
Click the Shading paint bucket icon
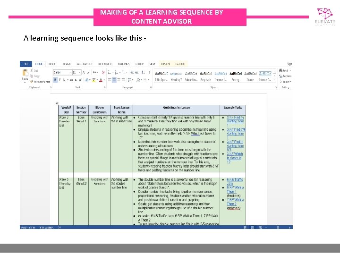tap(138, 80)
